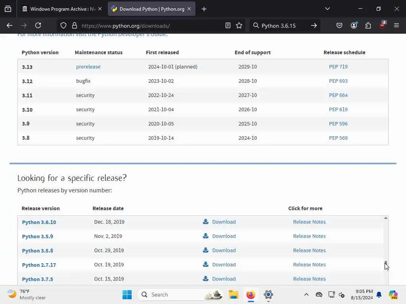Open the prerelease link
The image size is (406, 304).
click(x=88, y=66)
